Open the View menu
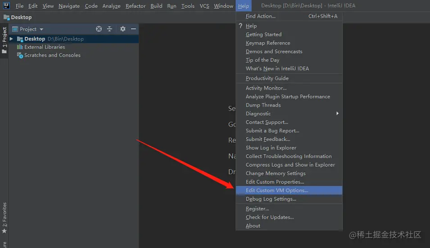The height and width of the screenshot is (248, 430). [x=48, y=6]
